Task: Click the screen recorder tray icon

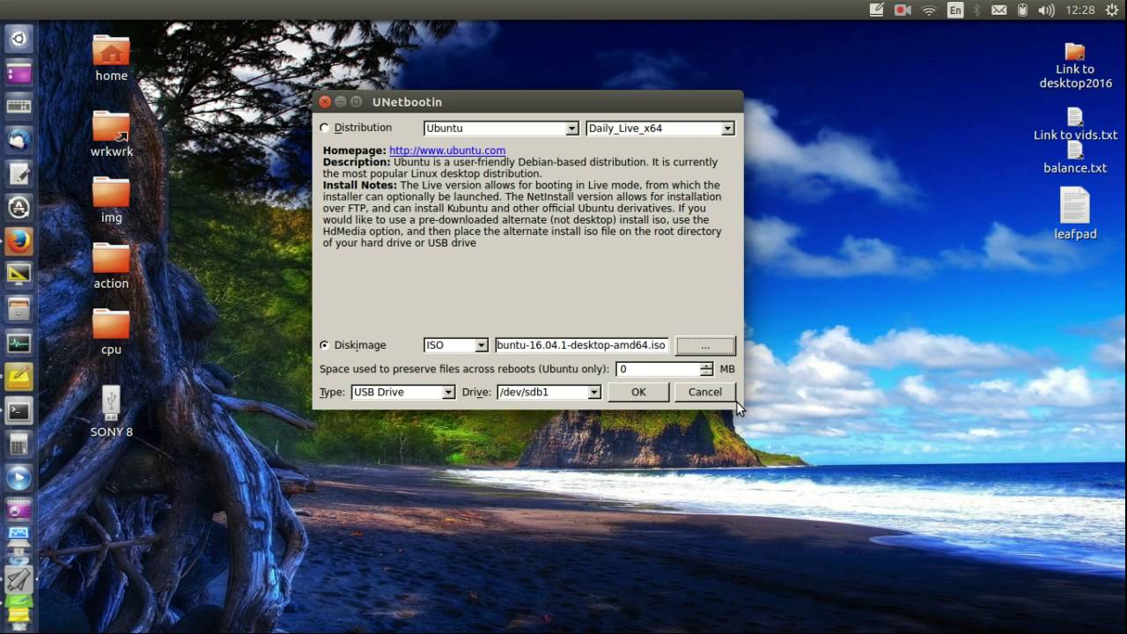Action: click(902, 11)
